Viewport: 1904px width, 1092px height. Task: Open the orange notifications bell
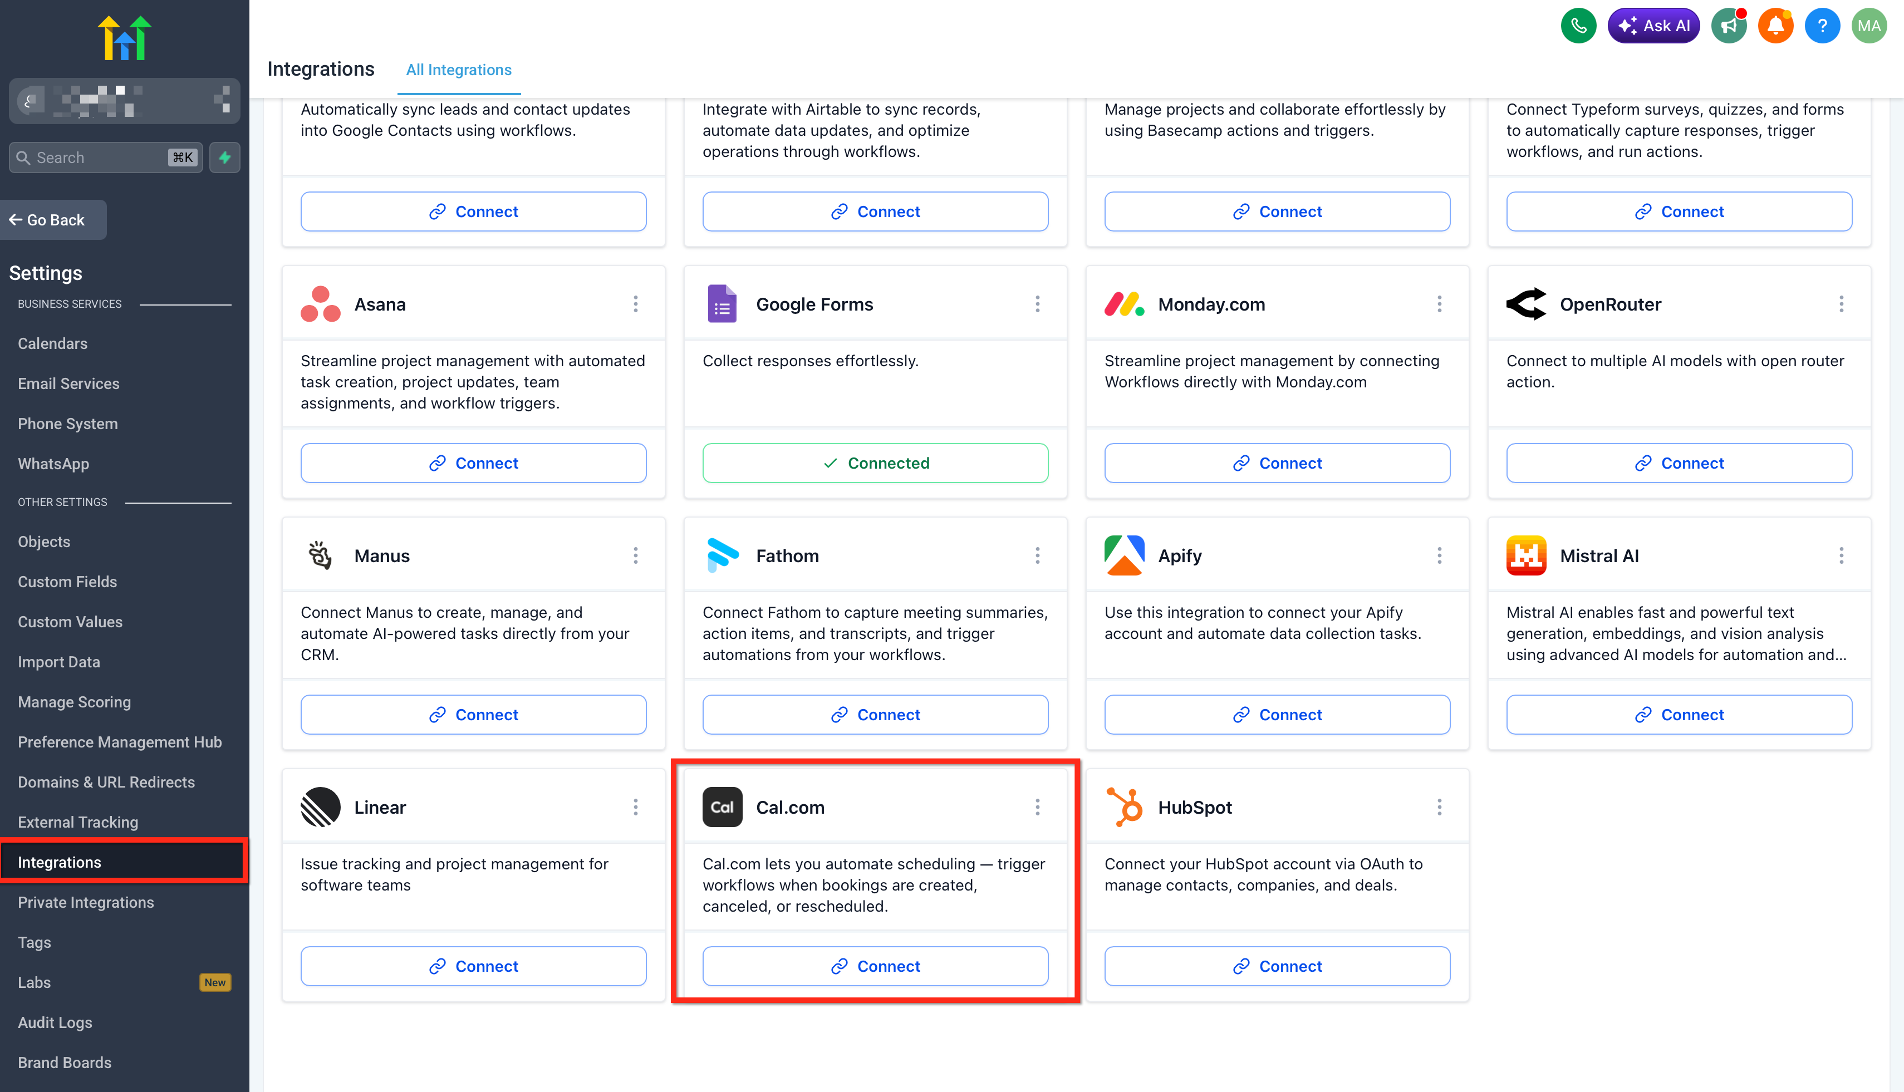tap(1775, 26)
